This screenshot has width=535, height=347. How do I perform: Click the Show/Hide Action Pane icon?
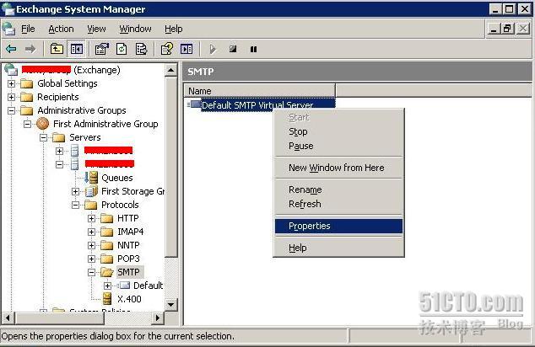point(186,49)
